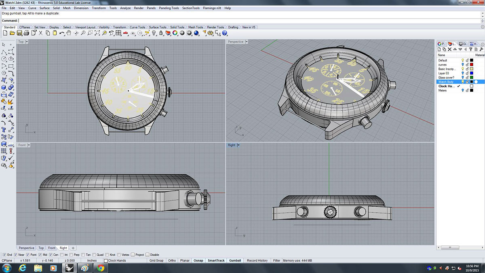This screenshot has height=273, width=485.
Task: Open the layer filter funnel icon
Action: point(470,49)
